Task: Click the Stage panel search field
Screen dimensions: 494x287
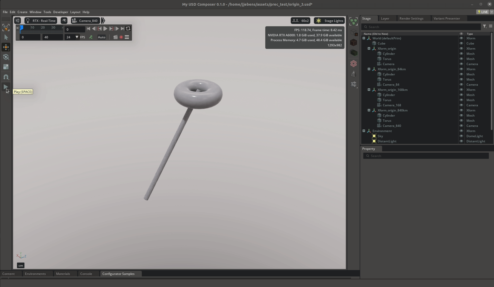Action: (x=421, y=27)
